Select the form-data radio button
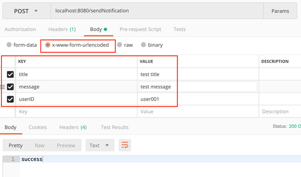301x177 pixels. pos(9,45)
